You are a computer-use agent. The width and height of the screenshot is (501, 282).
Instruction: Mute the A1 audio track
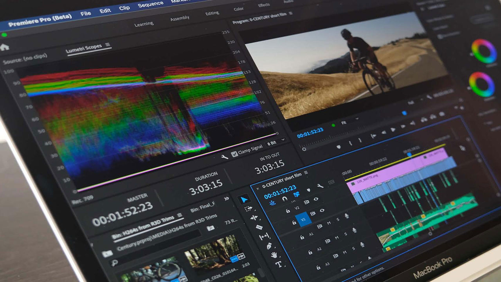[329, 223]
